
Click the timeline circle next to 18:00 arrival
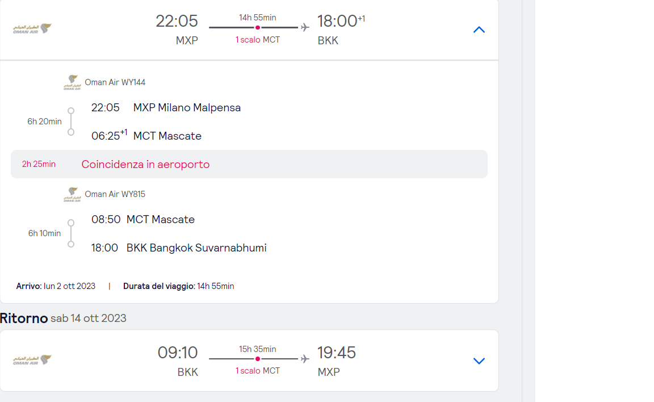pos(71,244)
